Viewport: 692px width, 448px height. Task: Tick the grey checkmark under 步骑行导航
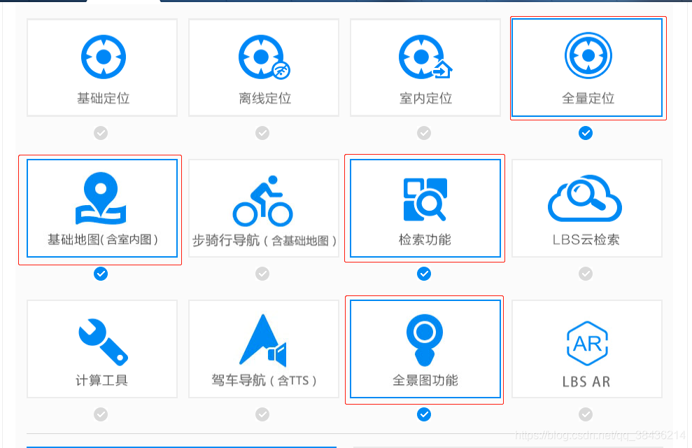coord(262,274)
